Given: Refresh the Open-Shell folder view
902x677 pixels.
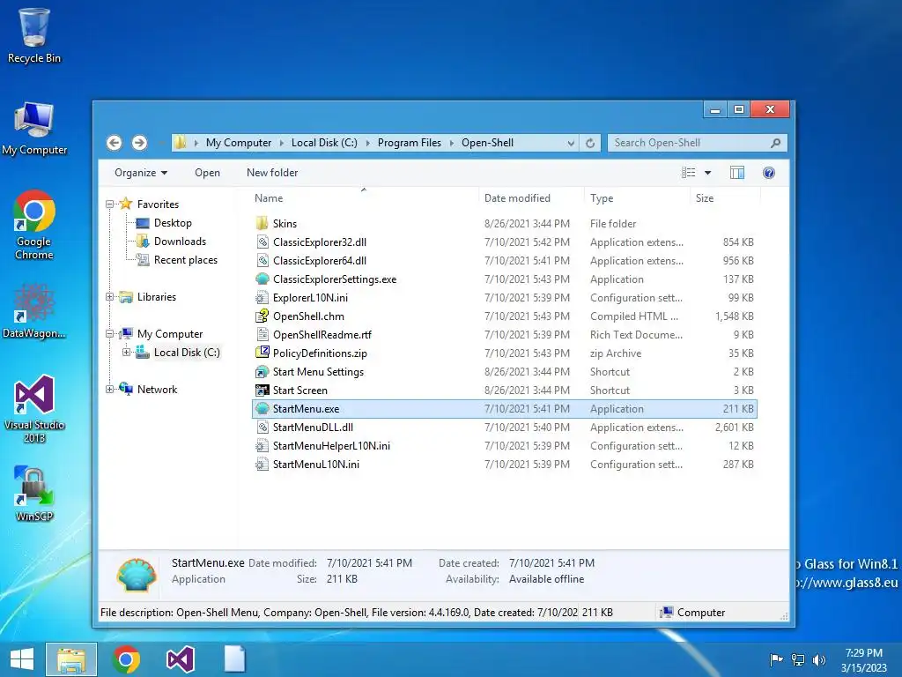Looking at the screenshot, I should tap(590, 143).
